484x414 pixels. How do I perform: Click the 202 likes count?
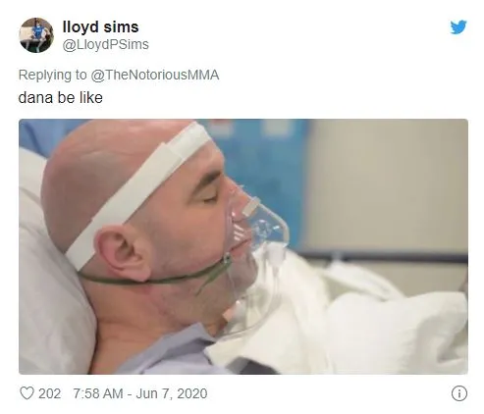(x=50, y=393)
